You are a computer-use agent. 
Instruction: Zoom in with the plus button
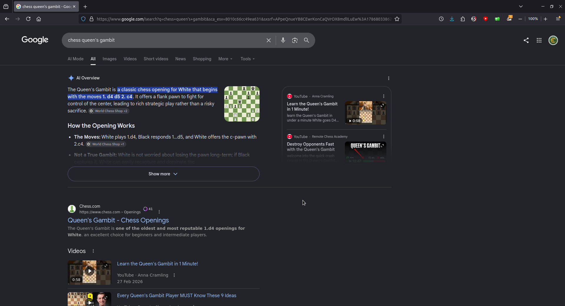click(545, 19)
